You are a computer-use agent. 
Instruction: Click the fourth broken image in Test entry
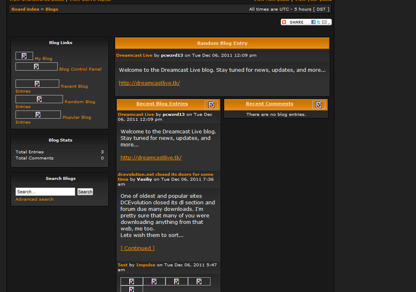click(x=199, y=281)
